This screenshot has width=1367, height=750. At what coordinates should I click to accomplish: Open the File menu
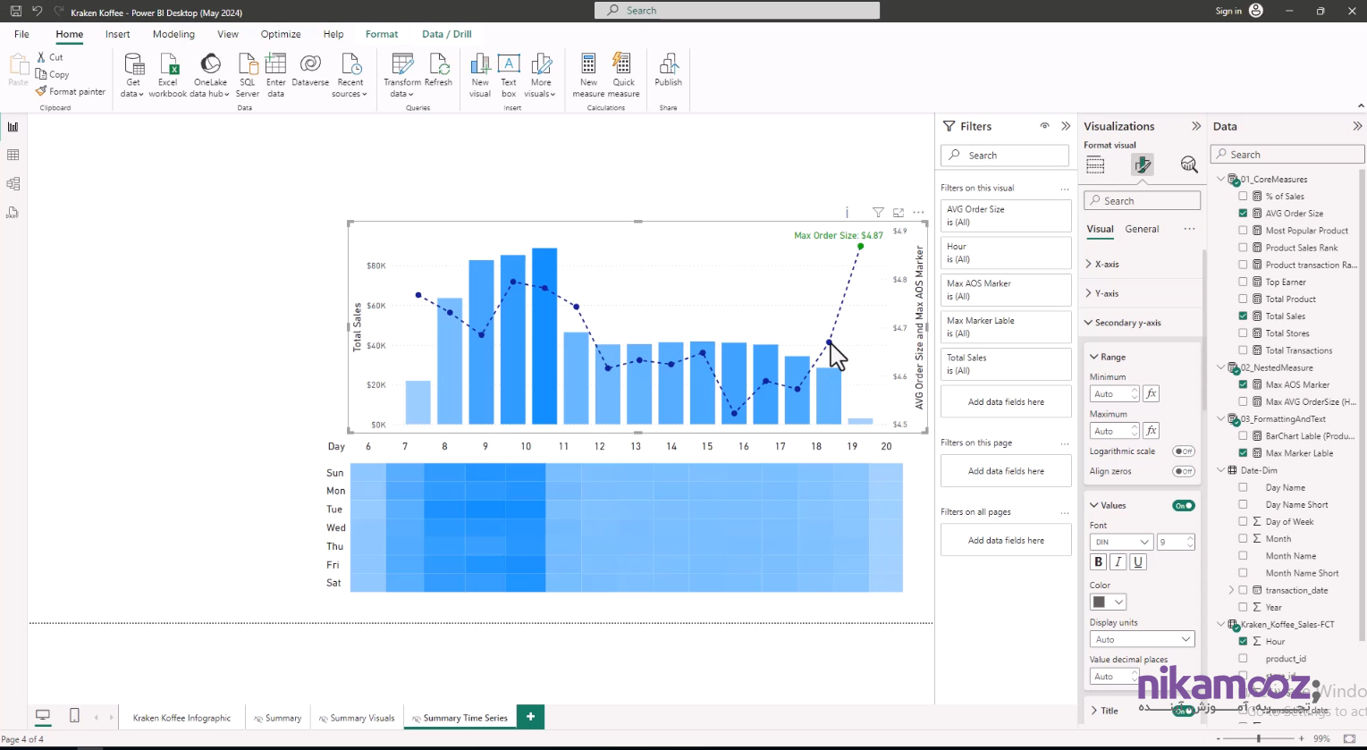click(21, 34)
